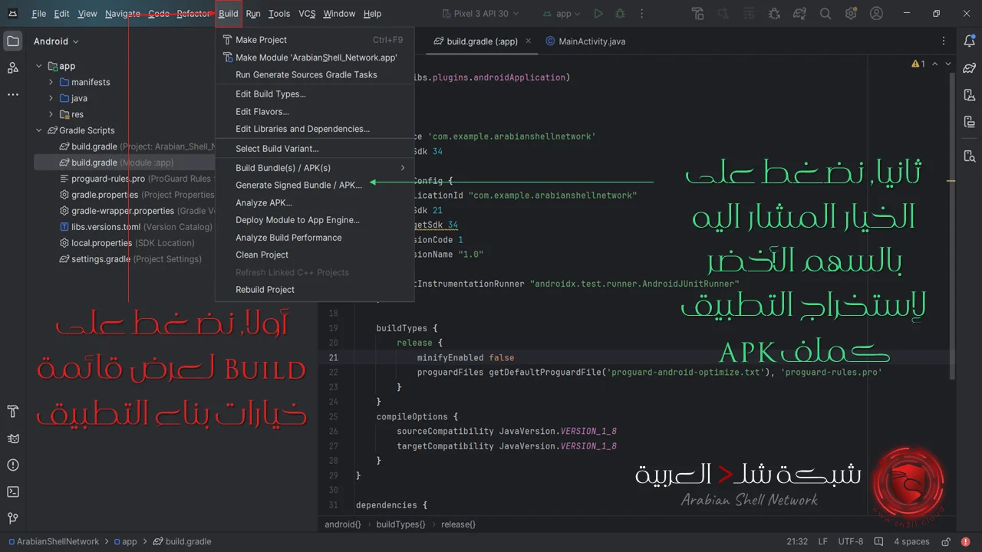Image resolution: width=982 pixels, height=552 pixels.
Task: Choose Generate Signed Bundle / APK
Action: tap(315, 185)
